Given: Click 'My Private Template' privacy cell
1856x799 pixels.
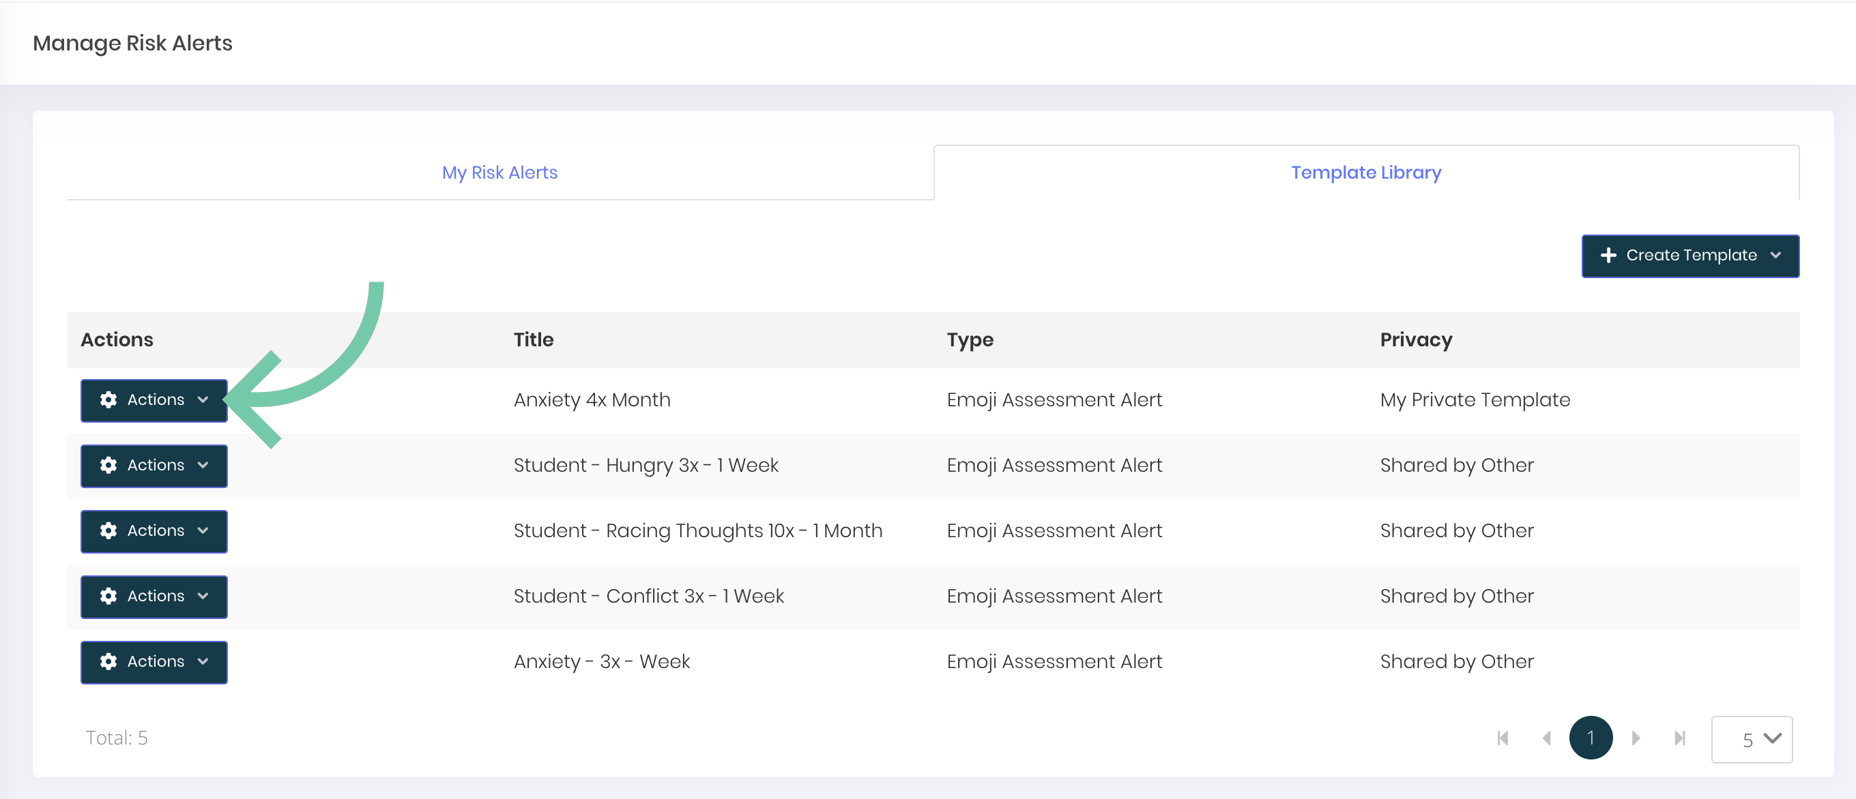Looking at the screenshot, I should point(1475,400).
